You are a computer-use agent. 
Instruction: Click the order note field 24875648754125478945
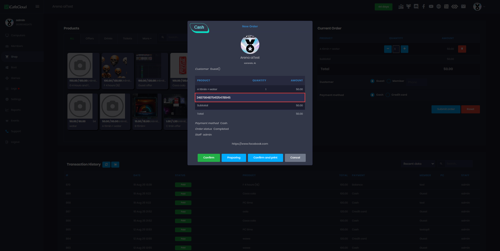[x=250, y=97]
